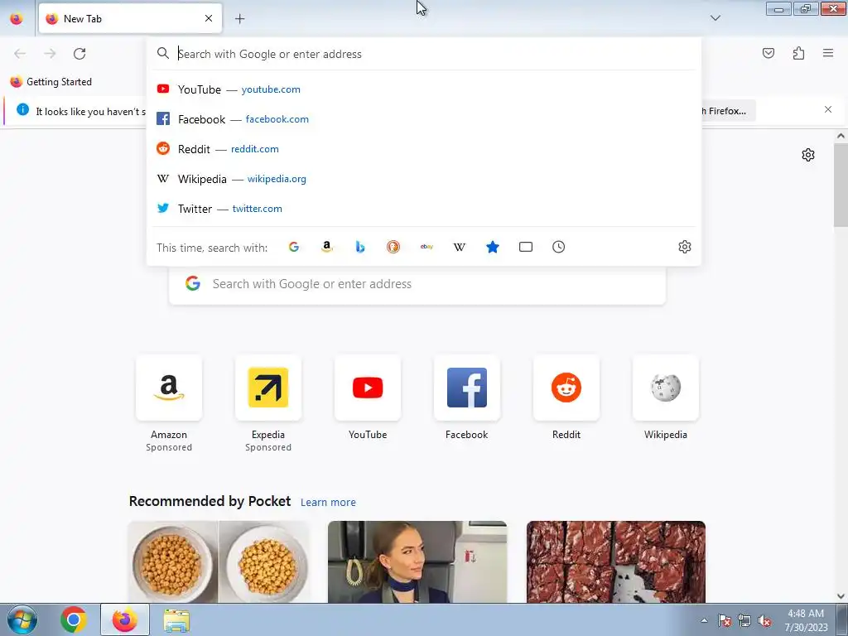The height and width of the screenshot is (636, 848).
Task: Click the network tray icon
Action: [x=744, y=621]
